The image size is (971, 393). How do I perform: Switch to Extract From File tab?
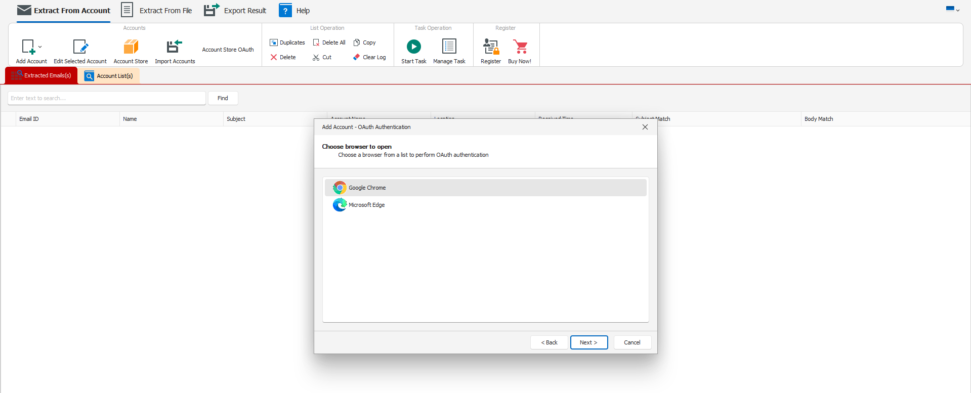pos(157,11)
